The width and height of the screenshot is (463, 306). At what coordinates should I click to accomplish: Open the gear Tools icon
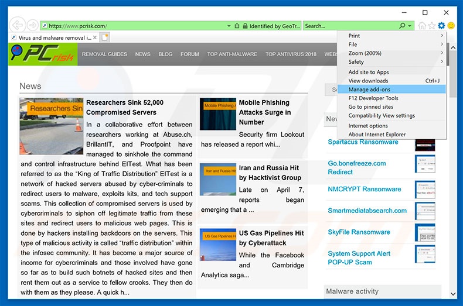pos(441,26)
